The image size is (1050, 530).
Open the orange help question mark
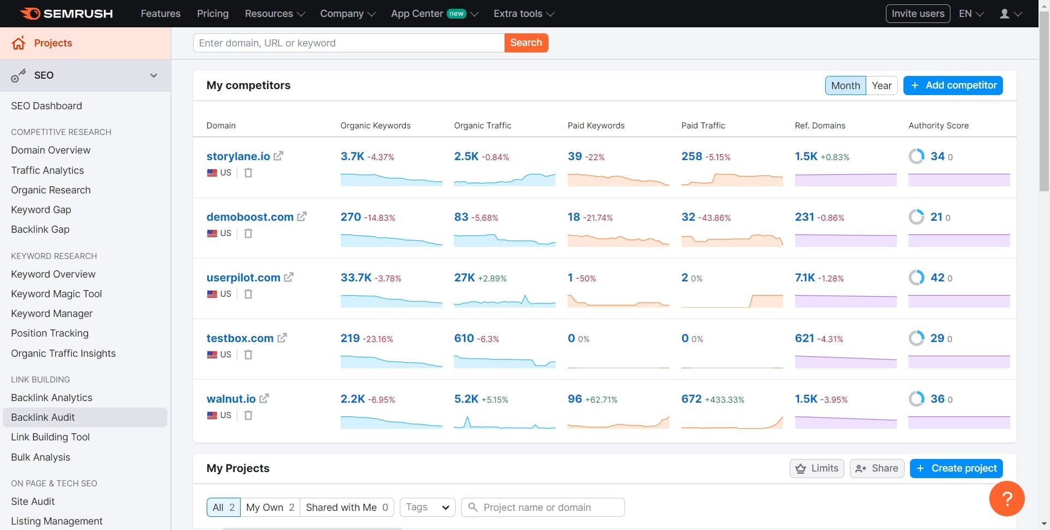pyautogui.click(x=1007, y=498)
